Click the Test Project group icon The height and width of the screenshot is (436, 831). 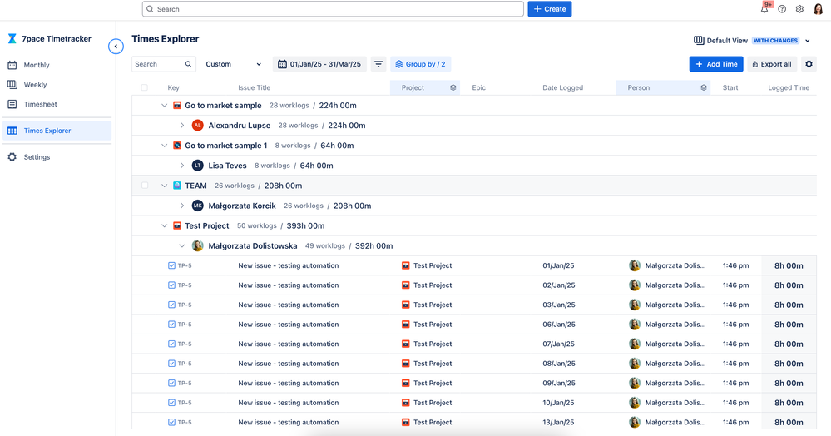177,226
